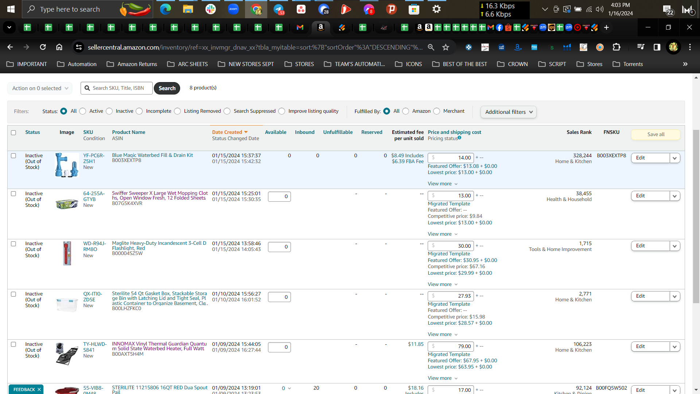Open a new Chrome tab

pyautogui.click(x=606, y=27)
